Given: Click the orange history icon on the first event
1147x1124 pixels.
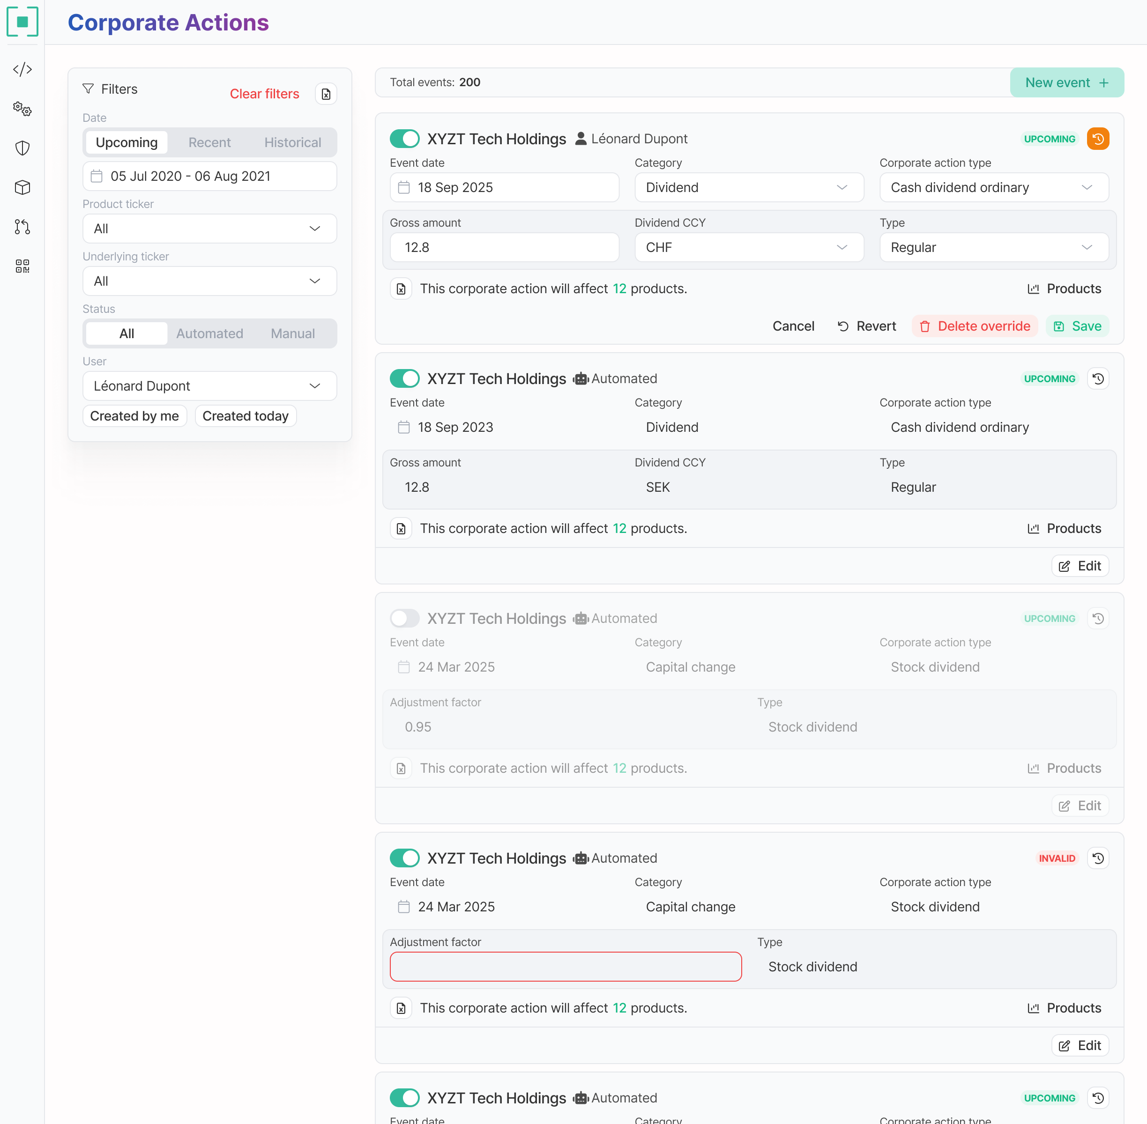Looking at the screenshot, I should 1097,139.
